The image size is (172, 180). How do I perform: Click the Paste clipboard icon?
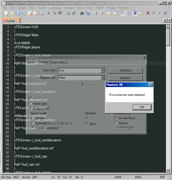coord(61,13)
